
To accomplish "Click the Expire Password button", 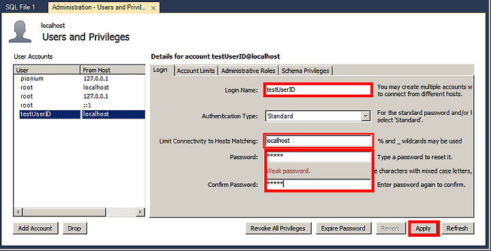I will pos(343,228).
